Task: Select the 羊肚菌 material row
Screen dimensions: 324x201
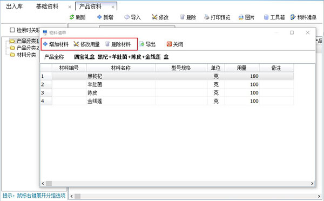Action: click(x=167, y=84)
